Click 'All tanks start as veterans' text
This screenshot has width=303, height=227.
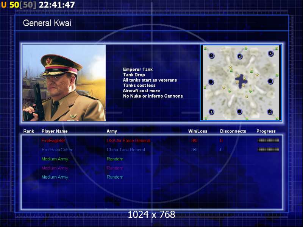click(150, 80)
